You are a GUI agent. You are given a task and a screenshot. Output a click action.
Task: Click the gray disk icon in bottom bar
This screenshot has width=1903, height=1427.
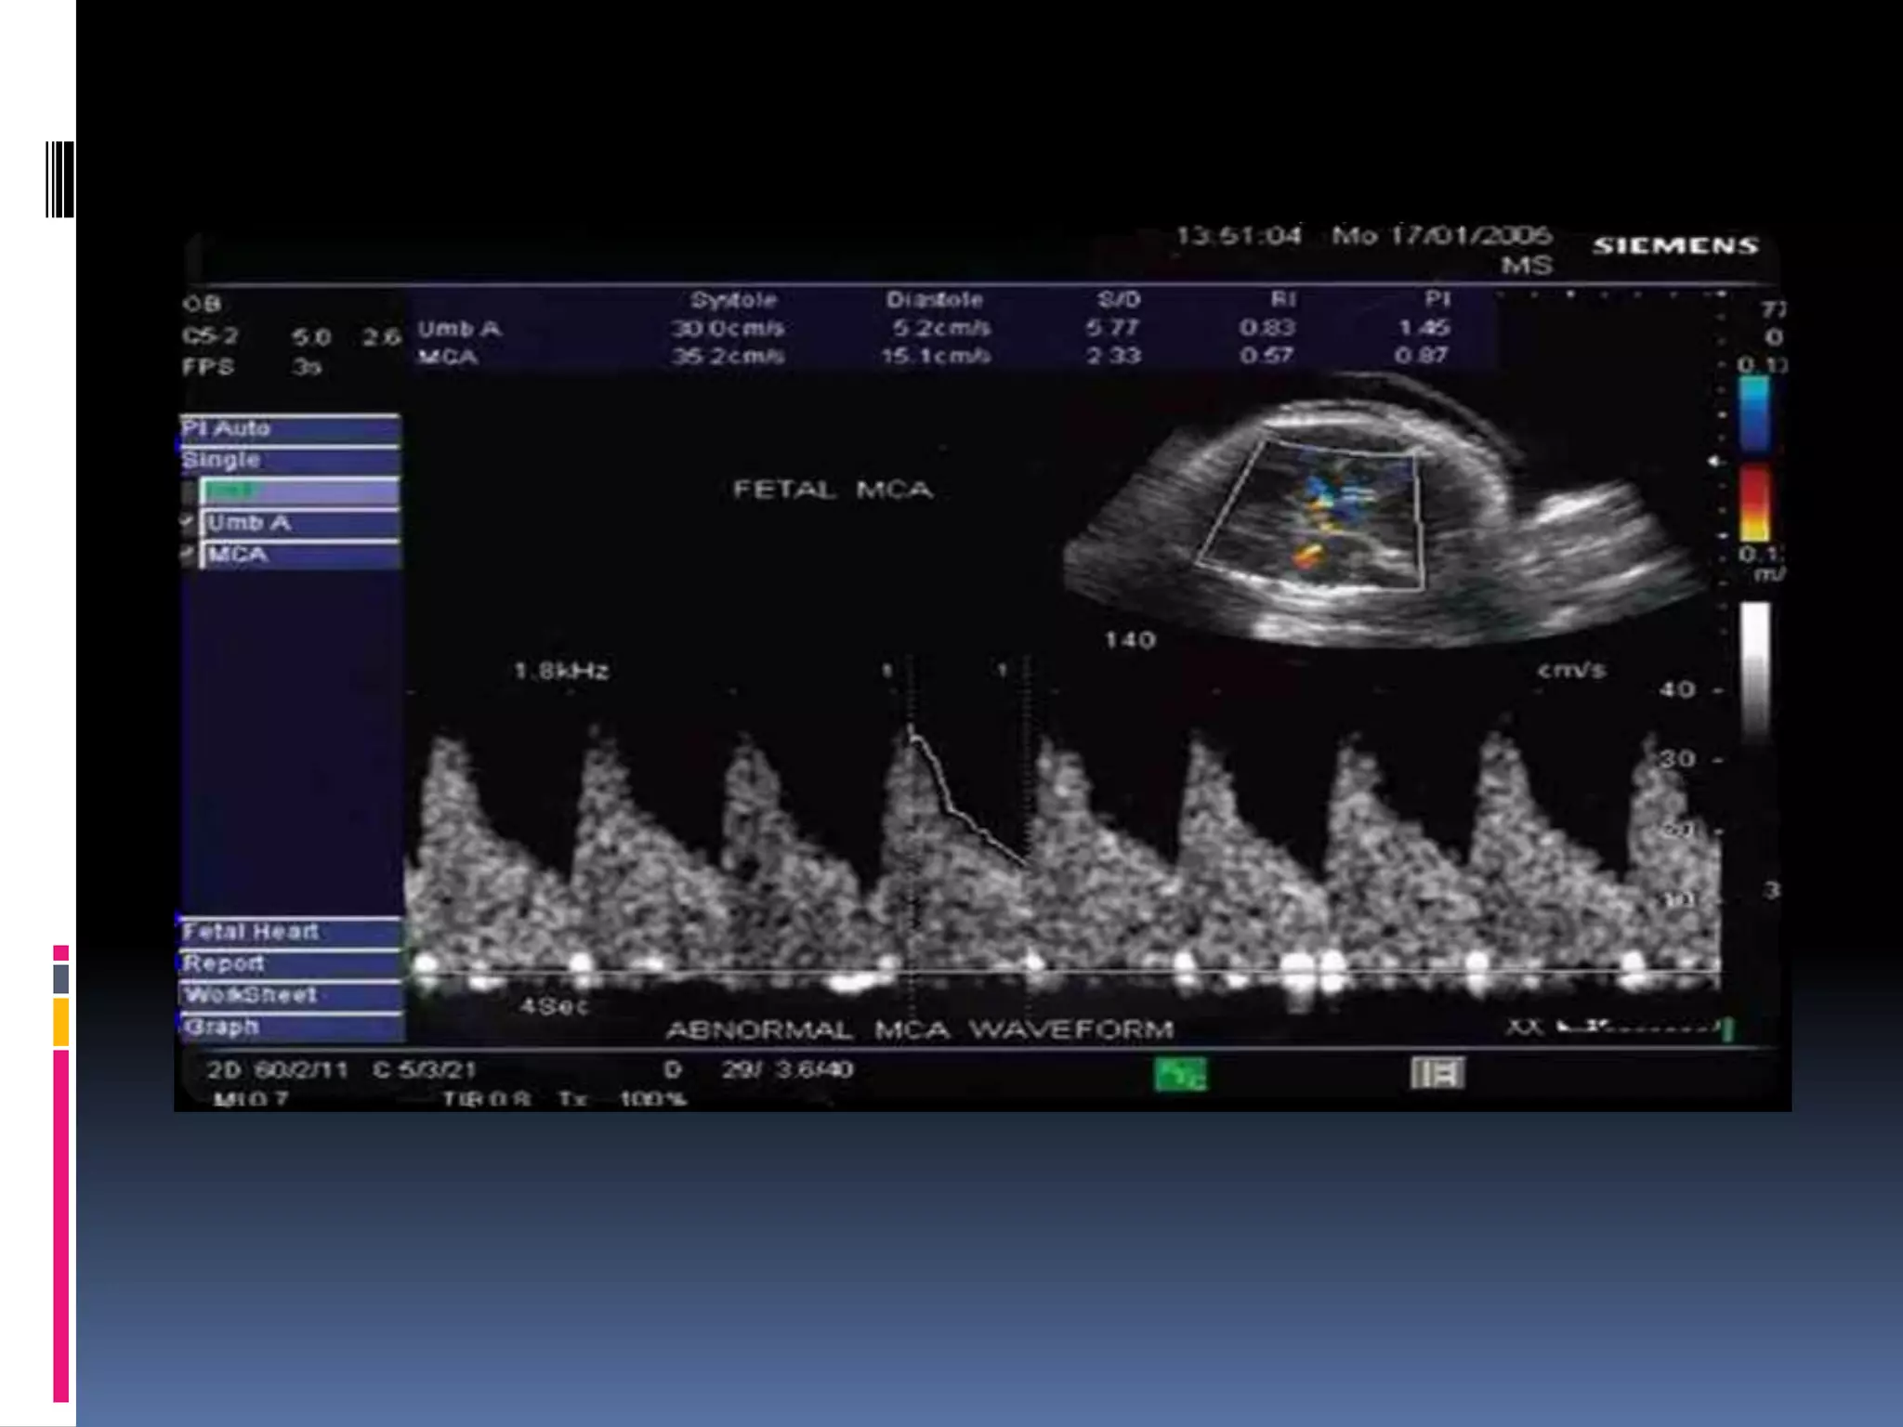(x=1437, y=1073)
